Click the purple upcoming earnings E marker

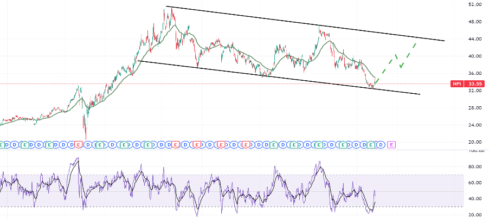point(391,144)
